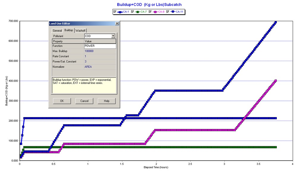Viewport: 297px width, 172px height.
Task: Click the CA-11 series marker icon
Action: pyautogui.click(x=173, y=12)
